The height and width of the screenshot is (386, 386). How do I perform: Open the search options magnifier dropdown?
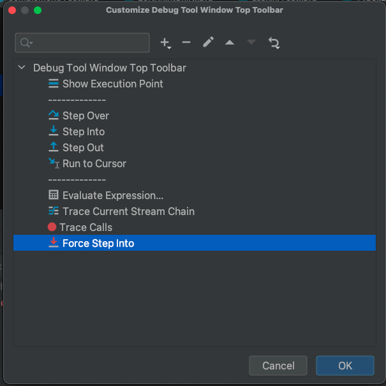pyautogui.click(x=27, y=43)
